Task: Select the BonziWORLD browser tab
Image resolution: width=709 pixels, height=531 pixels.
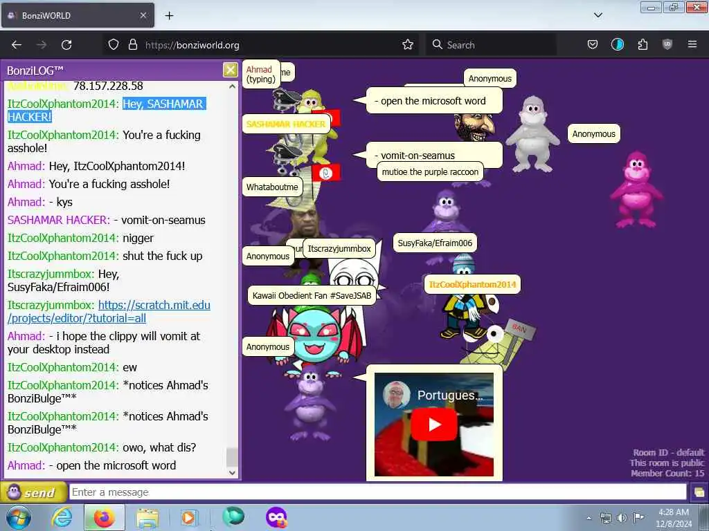Action: pos(78,15)
